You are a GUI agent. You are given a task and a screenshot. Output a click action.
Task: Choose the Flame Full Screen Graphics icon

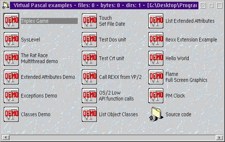(x=156, y=77)
